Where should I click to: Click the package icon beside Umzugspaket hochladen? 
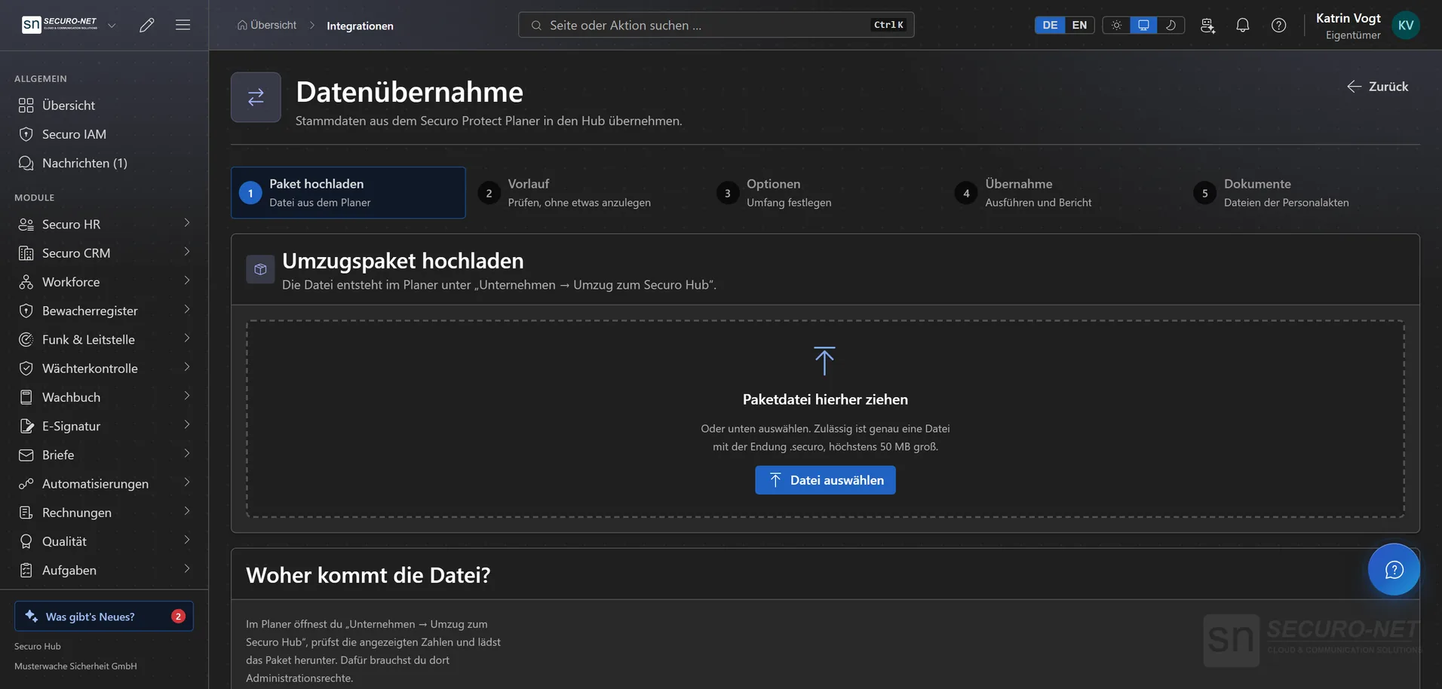pyautogui.click(x=260, y=269)
